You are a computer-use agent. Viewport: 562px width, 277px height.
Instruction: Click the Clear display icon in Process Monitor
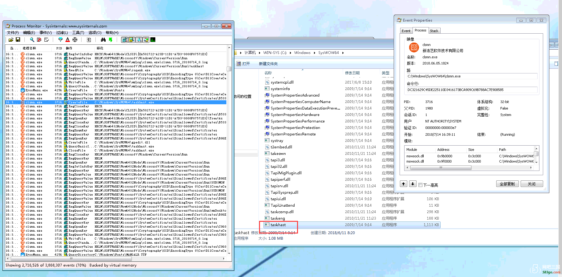(47, 40)
